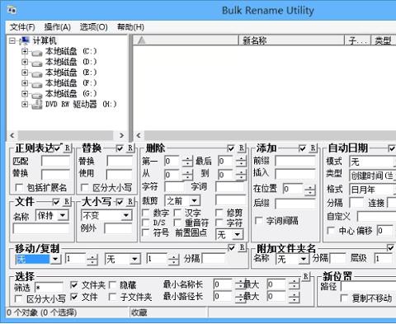Open the Case 不变 dropdown

click(126, 215)
